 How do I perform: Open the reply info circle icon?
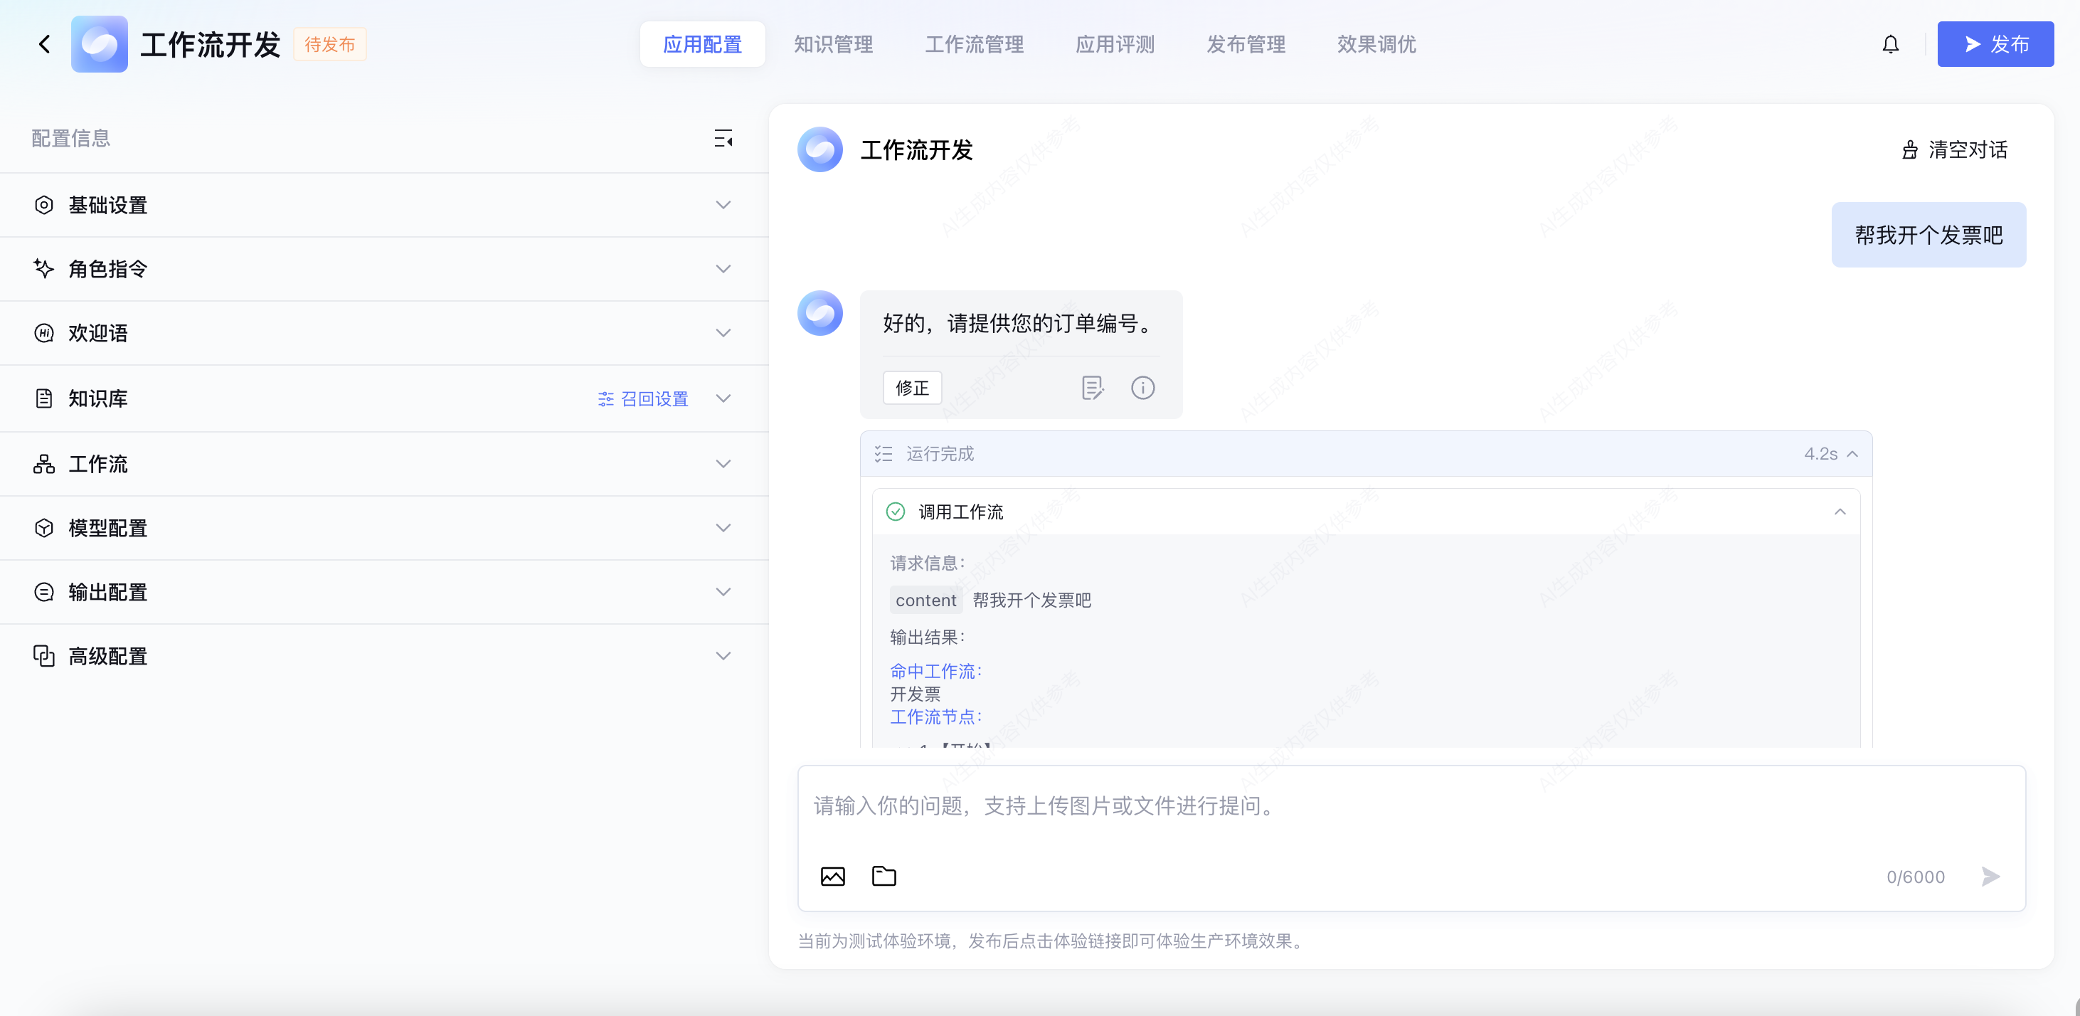(x=1142, y=388)
